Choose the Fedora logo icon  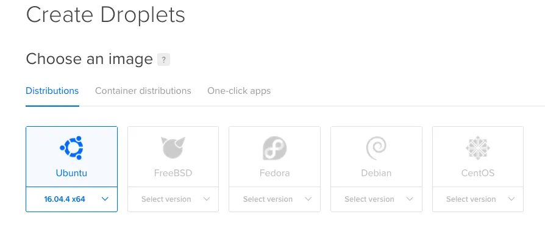point(274,148)
